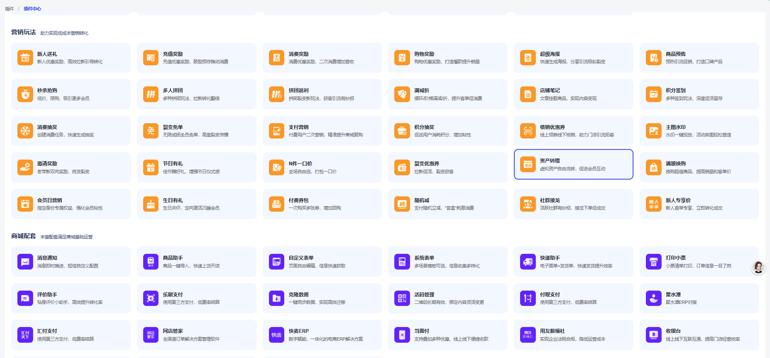Select the 插件中心 breadcrumb item
The height and width of the screenshot is (358, 770).
(x=32, y=9)
